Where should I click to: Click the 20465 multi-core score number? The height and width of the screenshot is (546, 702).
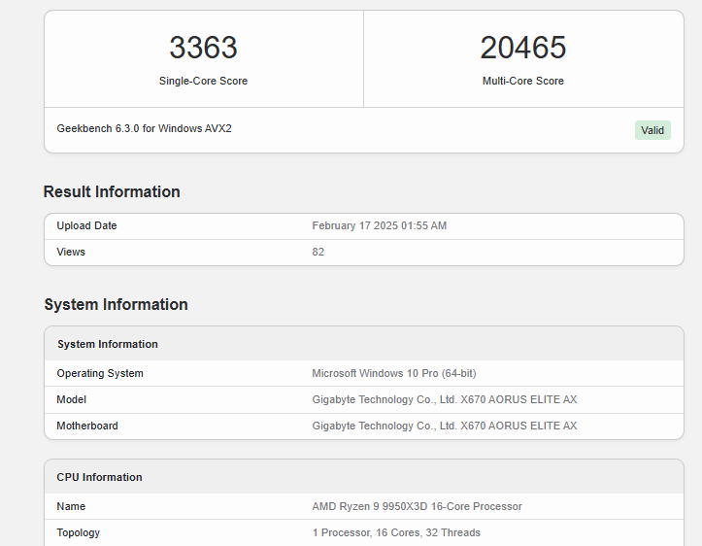click(x=522, y=48)
